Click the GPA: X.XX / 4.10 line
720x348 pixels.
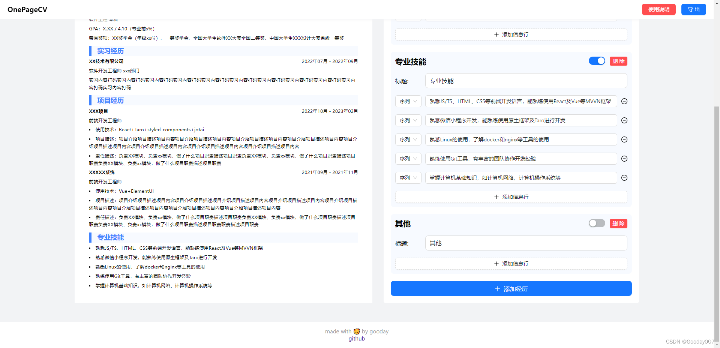(122, 29)
